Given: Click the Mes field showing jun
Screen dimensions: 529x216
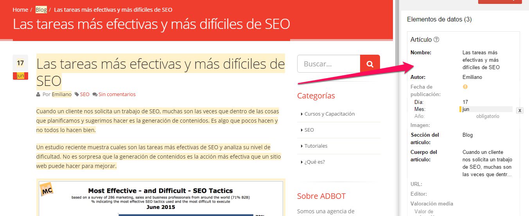Looking at the screenshot, I should point(486,109).
